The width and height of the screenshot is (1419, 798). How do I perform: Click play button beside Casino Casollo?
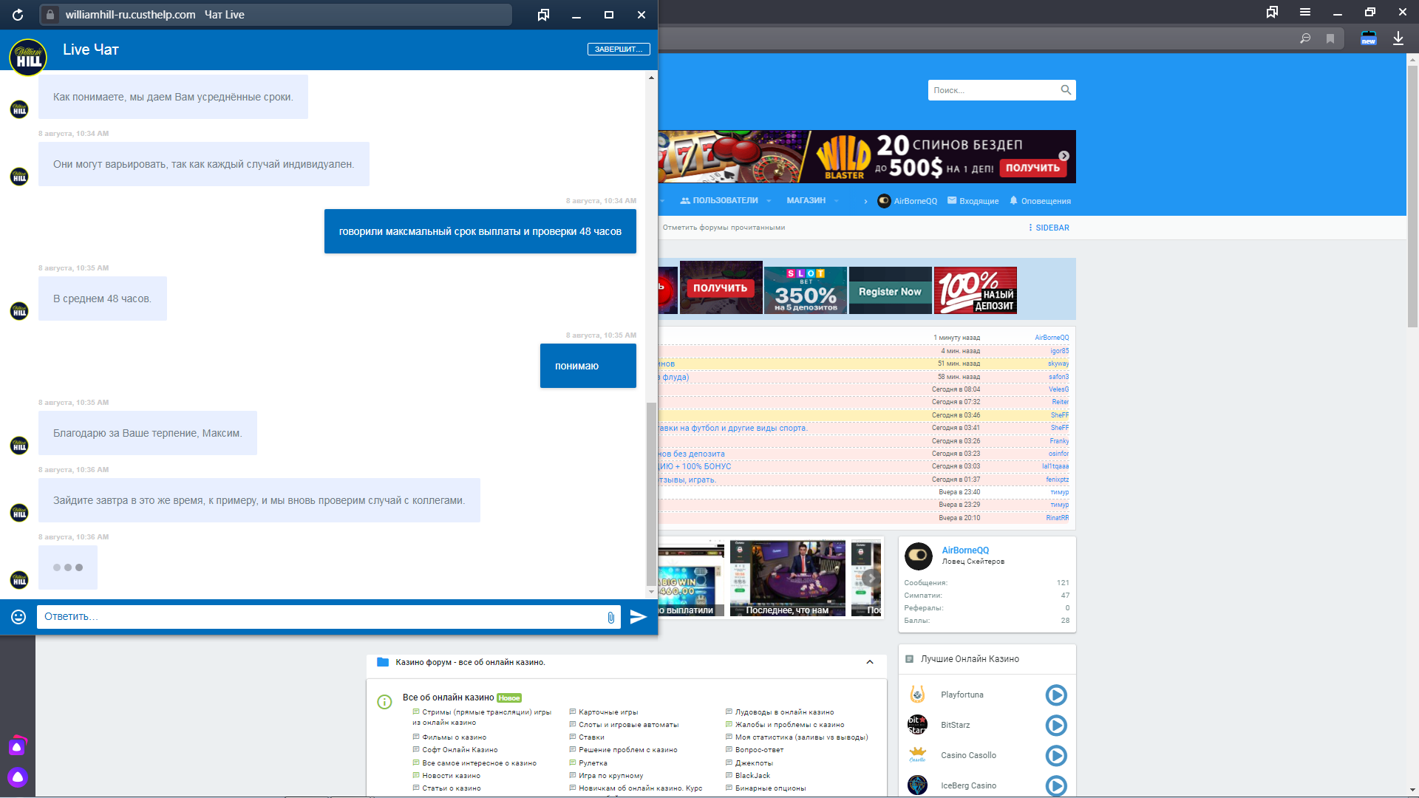(1056, 756)
